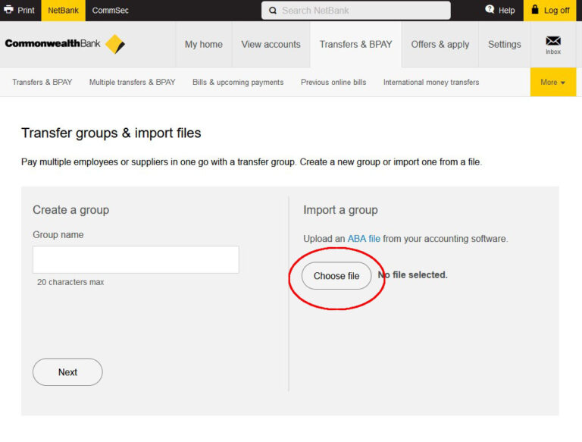Click the ABA file link
The width and height of the screenshot is (582, 442).
(364, 239)
